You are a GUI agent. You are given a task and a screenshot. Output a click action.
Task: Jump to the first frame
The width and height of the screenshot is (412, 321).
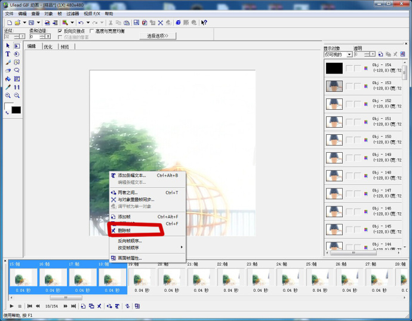click(30, 306)
